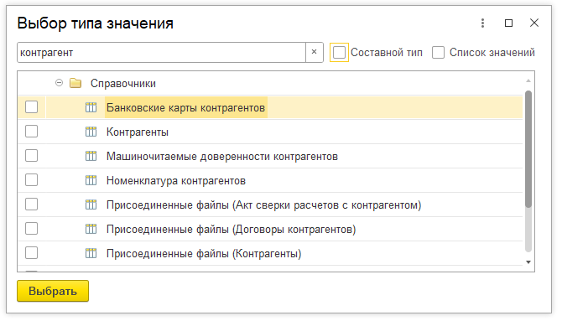Click the icon next to Номенклатура контрагентов
562x321 pixels.
click(x=91, y=180)
